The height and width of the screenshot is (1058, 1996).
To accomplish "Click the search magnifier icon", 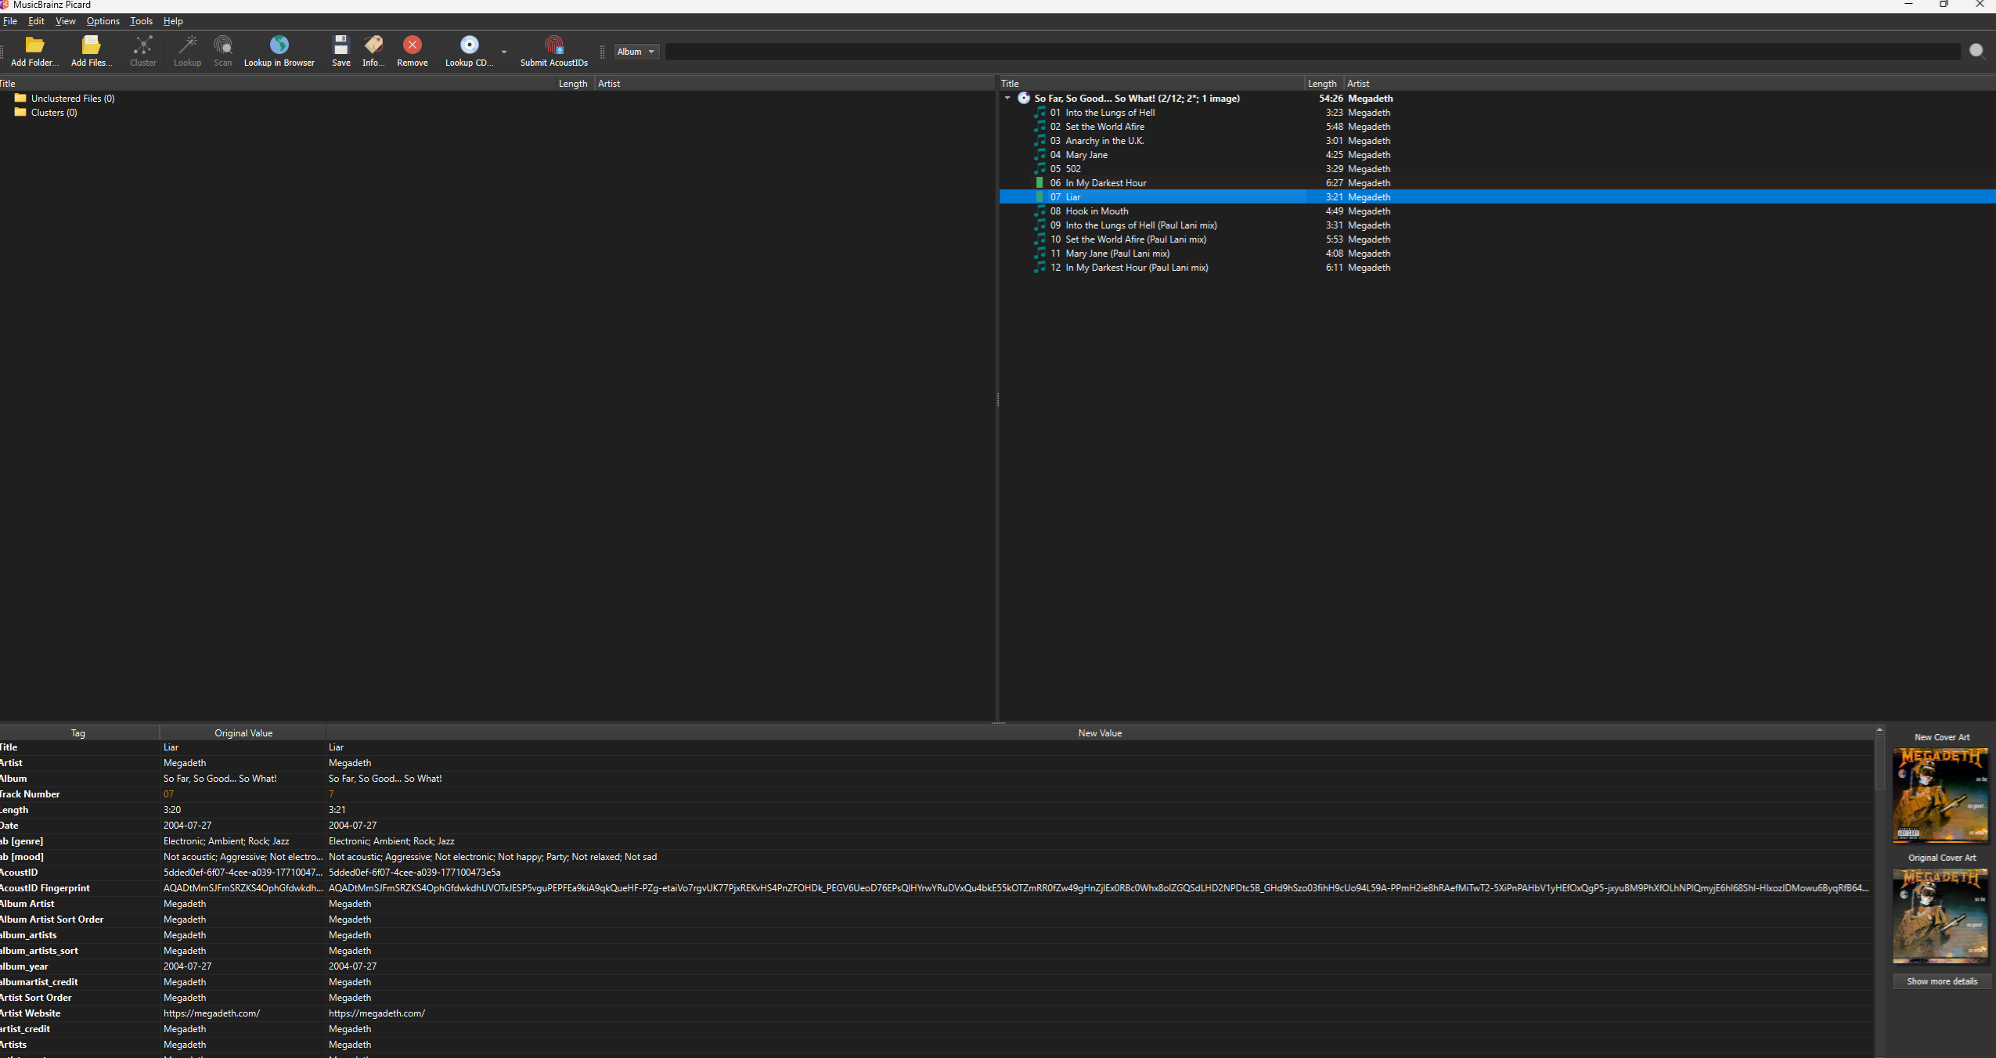I will [x=1977, y=51].
